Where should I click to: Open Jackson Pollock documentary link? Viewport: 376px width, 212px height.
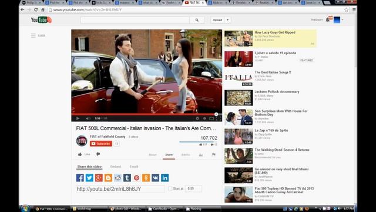point(277,92)
